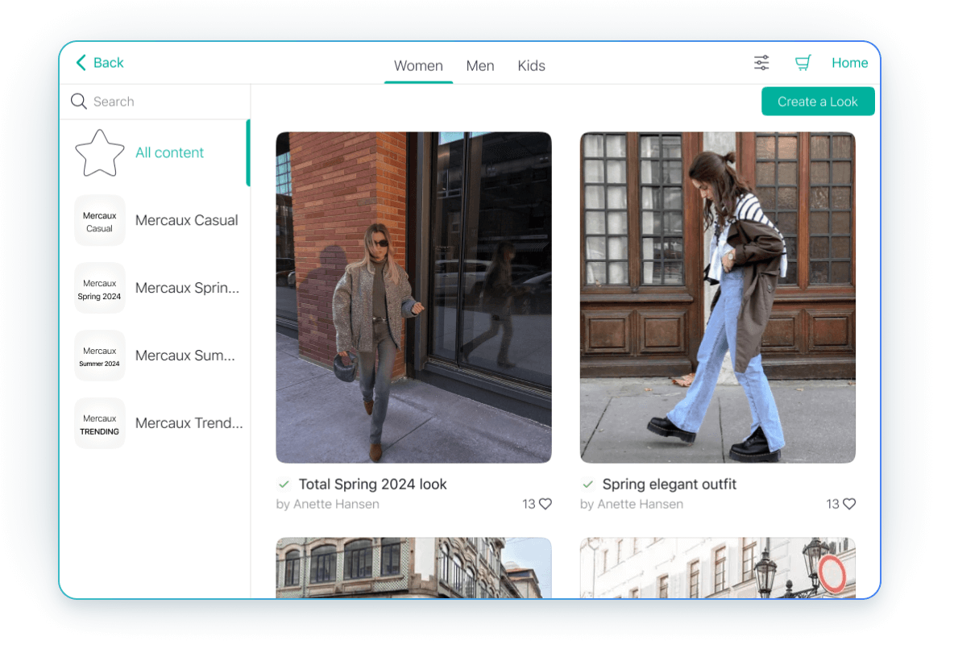This screenshot has height=645, width=954.
Task: Switch to the Men tab
Action: [x=480, y=66]
